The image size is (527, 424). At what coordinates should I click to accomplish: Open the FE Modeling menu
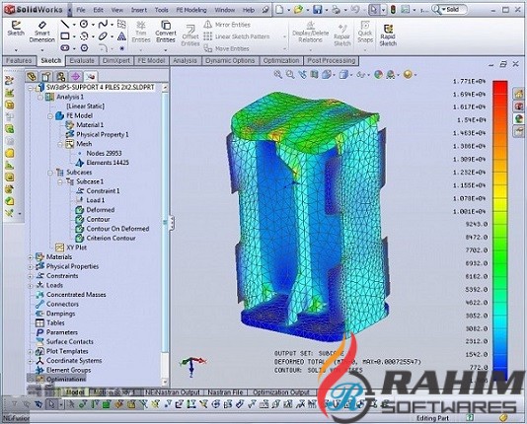pyautogui.click(x=191, y=10)
